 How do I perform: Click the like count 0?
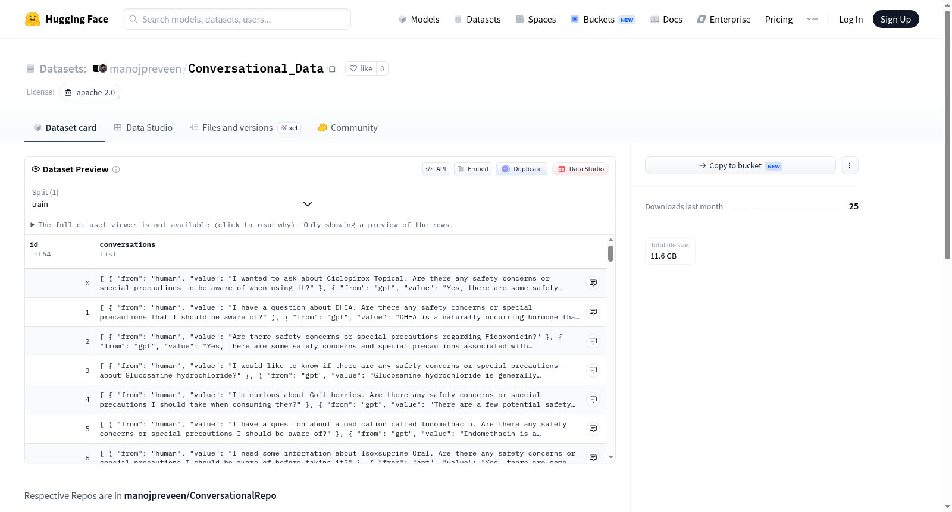(x=382, y=68)
